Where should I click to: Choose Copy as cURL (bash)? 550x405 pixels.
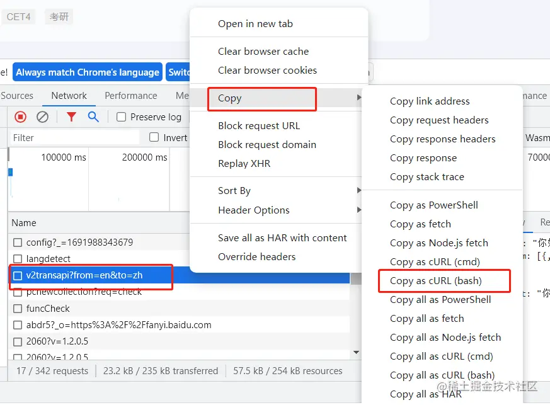tap(436, 281)
